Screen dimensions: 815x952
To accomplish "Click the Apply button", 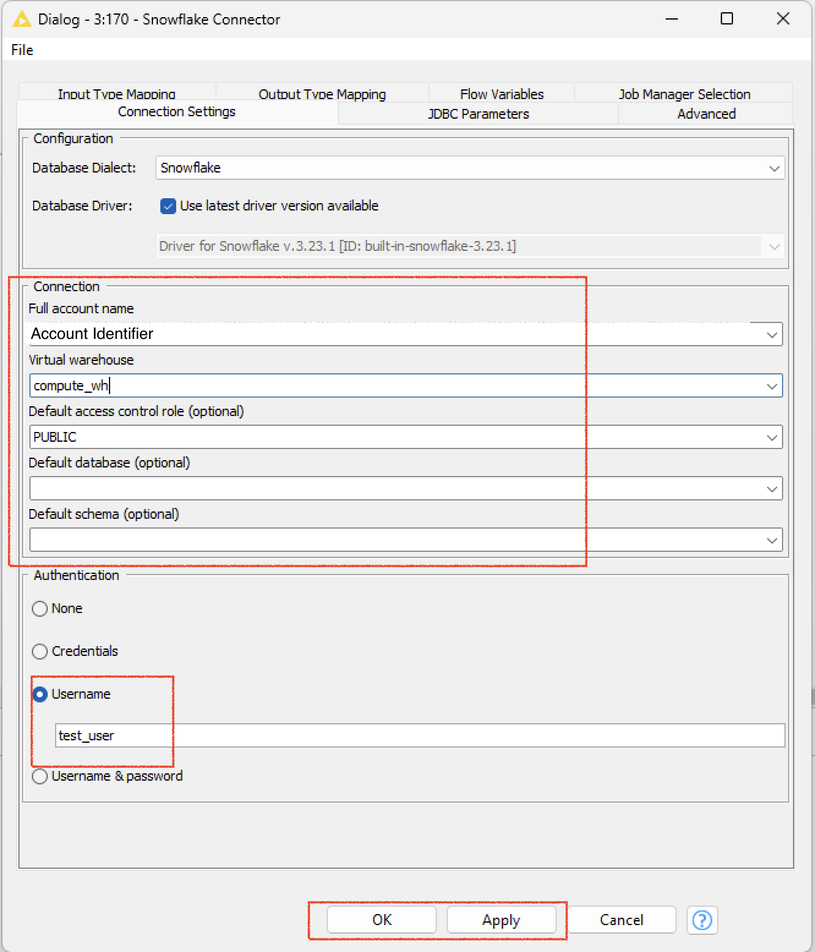I will point(501,920).
